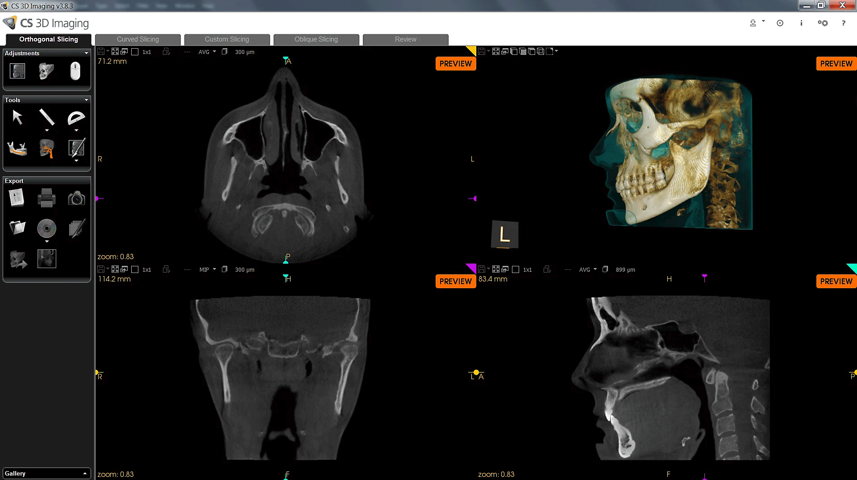Click the target circle icon in header
The height and width of the screenshot is (480, 857).
[780, 23]
